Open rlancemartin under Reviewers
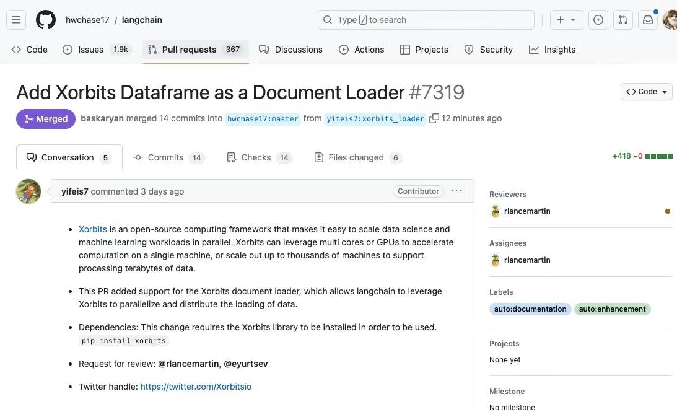This screenshot has width=677, height=412. pos(527,211)
